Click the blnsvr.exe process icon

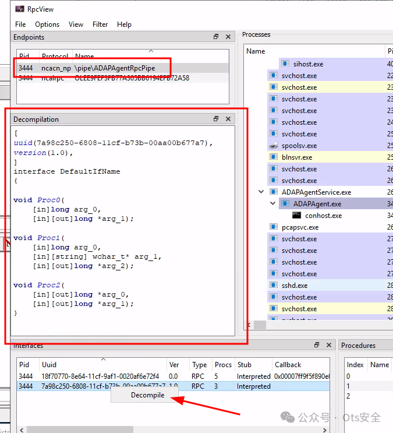274,157
